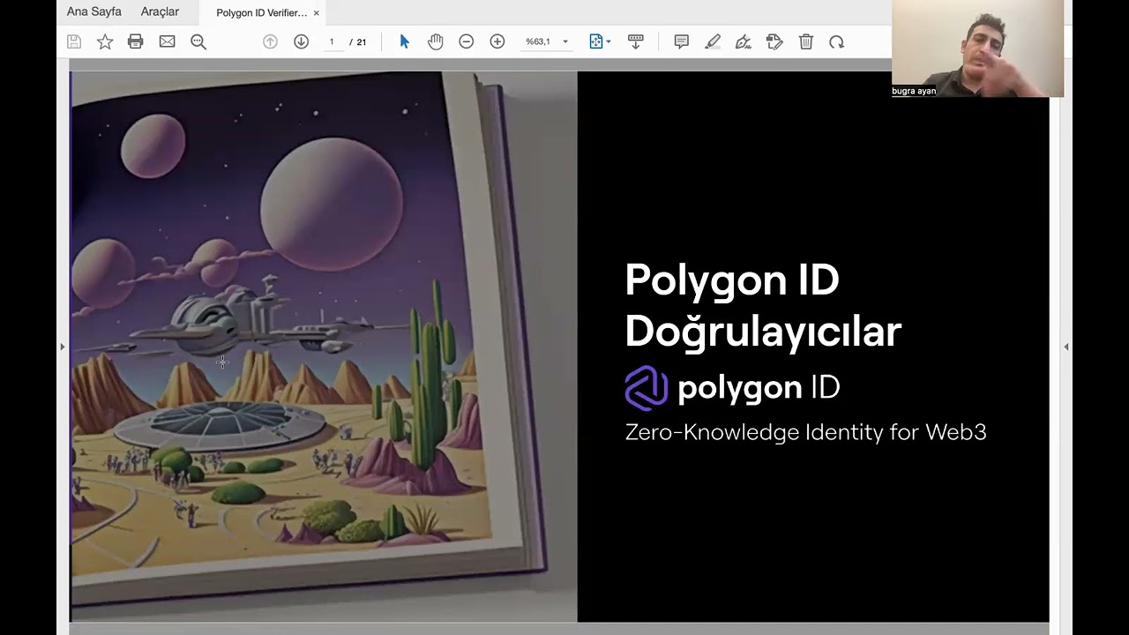This screenshot has width=1129, height=635.
Task: Open the zoom percentage dropdown
Action: coord(565,41)
